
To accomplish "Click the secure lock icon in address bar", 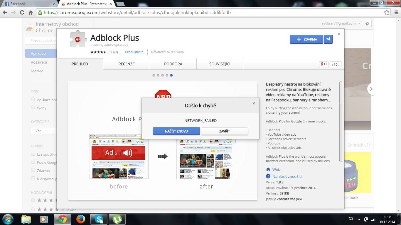I will pos(40,13).
